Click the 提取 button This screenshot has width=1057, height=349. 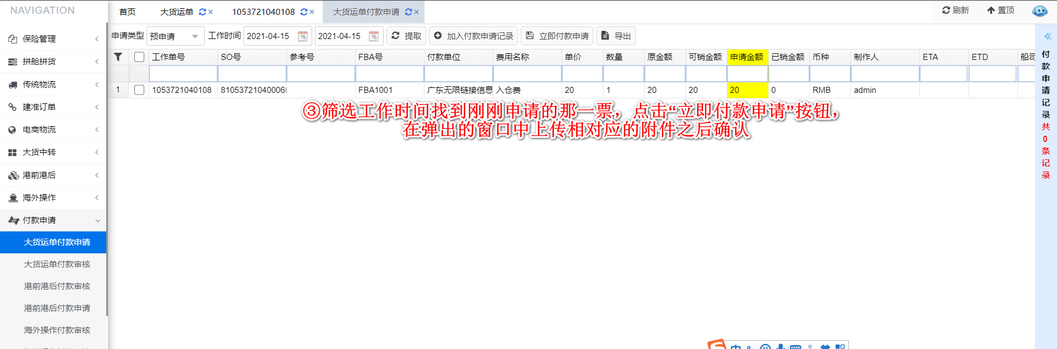point(406,36)
